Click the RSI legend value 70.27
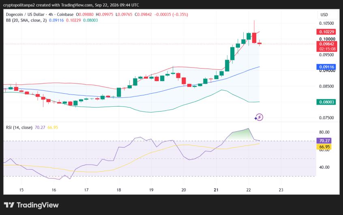 coord(40,127)
